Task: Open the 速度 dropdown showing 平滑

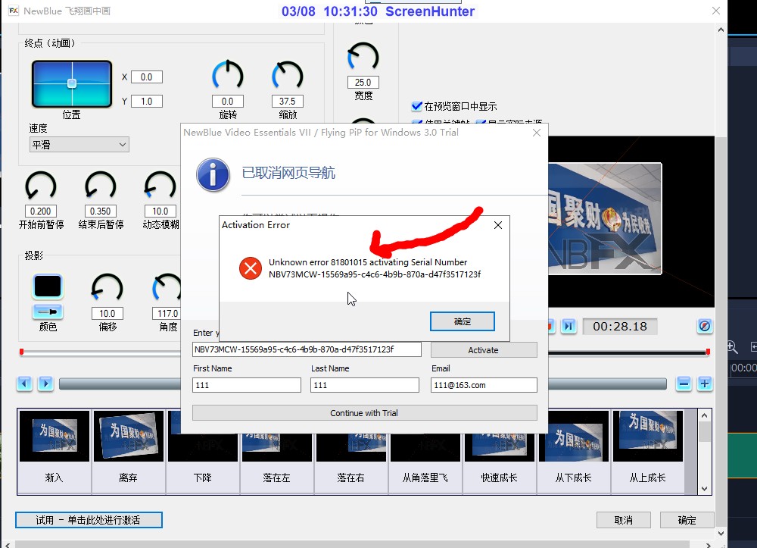Action: (x=79, y=144)
